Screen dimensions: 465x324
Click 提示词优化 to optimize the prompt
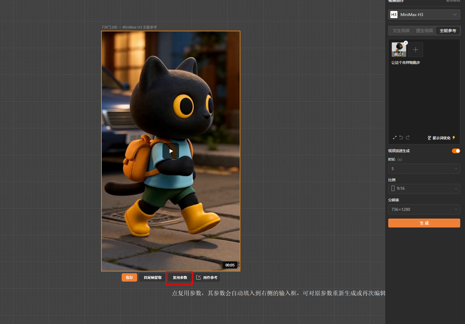(x=441, y=138)
